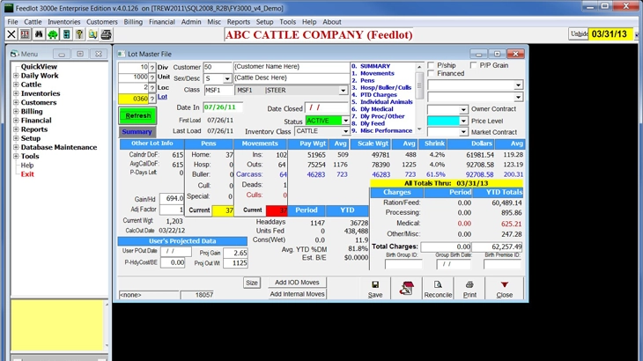Check the Financed checkbox
643x361 pixels.
(x=431, y=73)
